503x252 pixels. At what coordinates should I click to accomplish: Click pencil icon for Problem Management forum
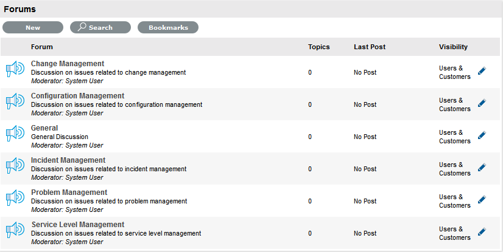click(x=482, y=200)
